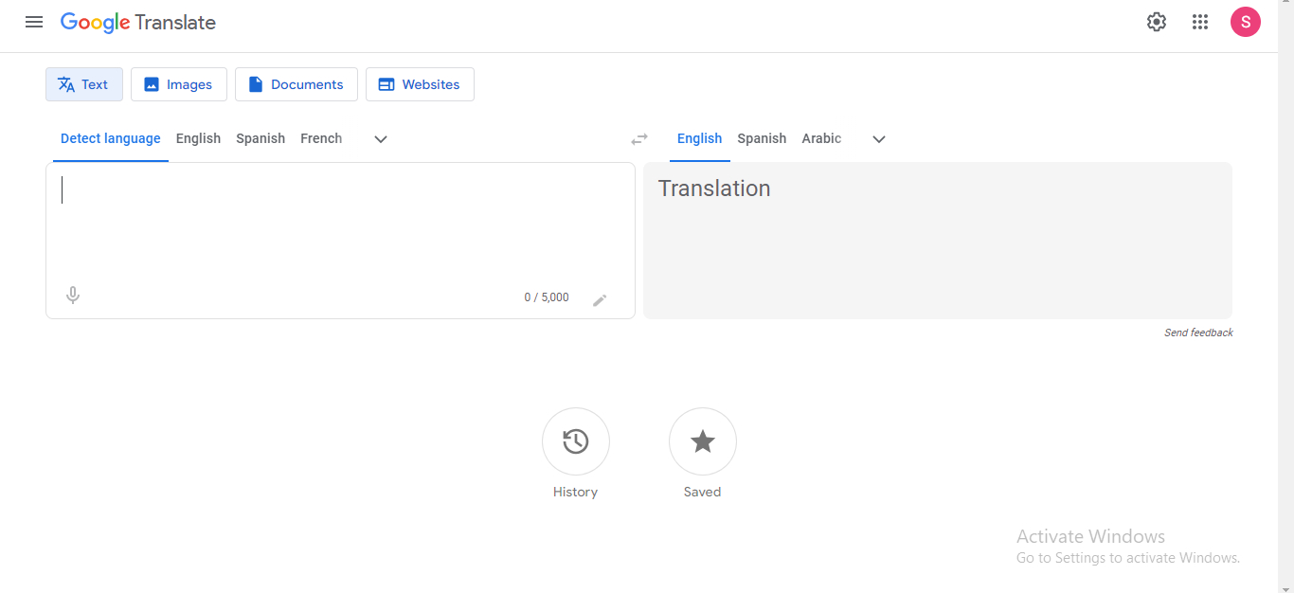
Task: Click the Send feedback link
Action: tap(1198, 332)
